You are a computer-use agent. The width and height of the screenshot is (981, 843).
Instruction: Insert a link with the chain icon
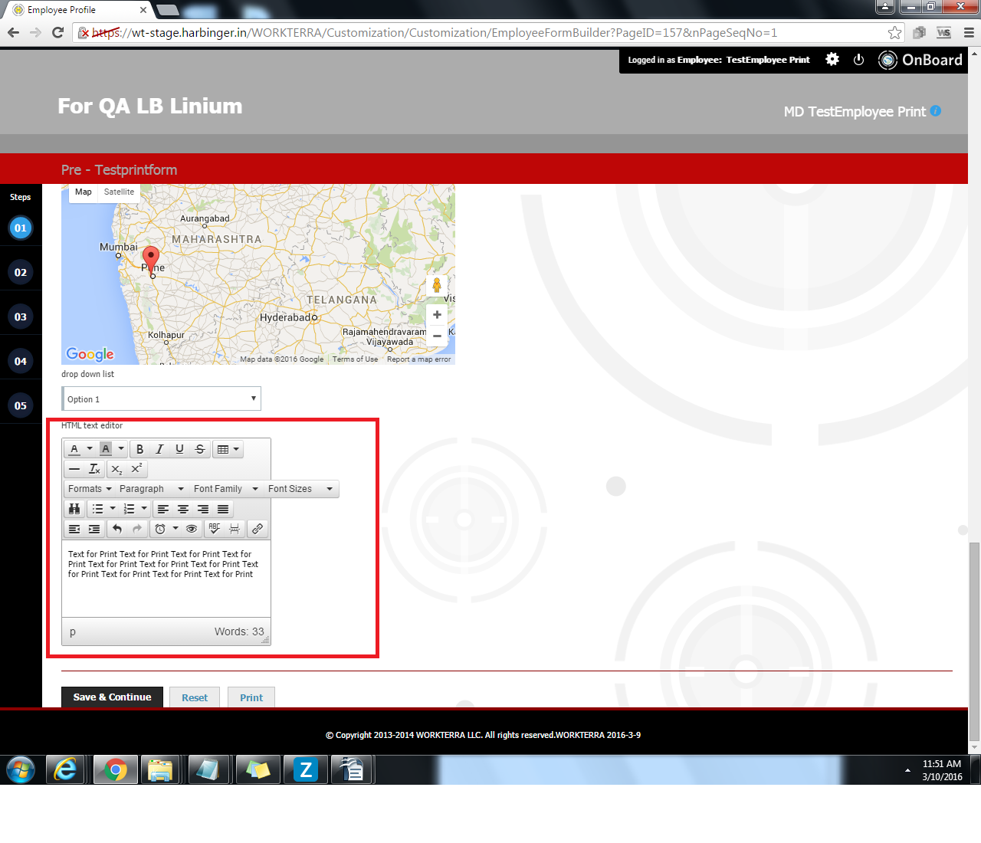point(258,529)
